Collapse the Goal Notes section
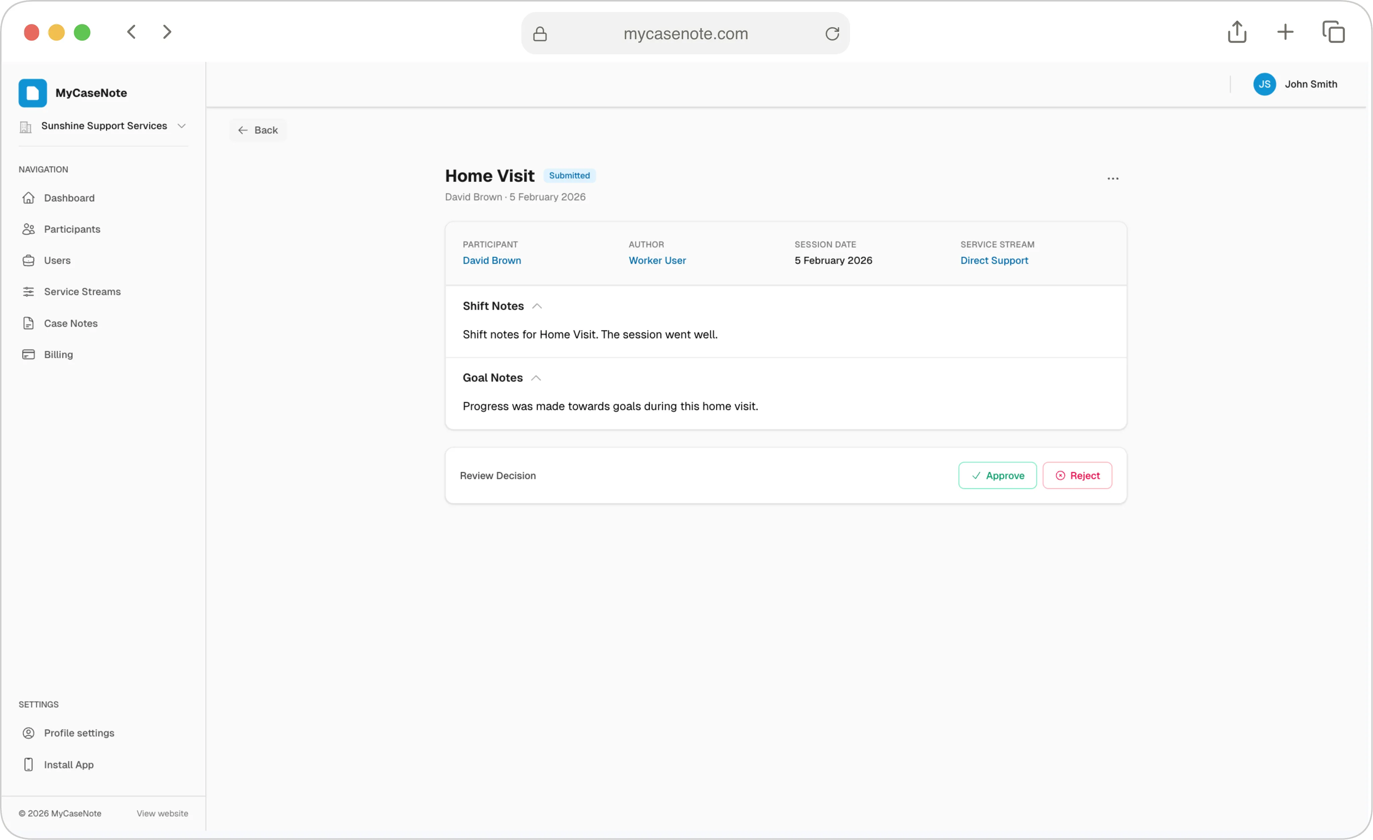This screenshot has height=840, width=1373. 535,378
